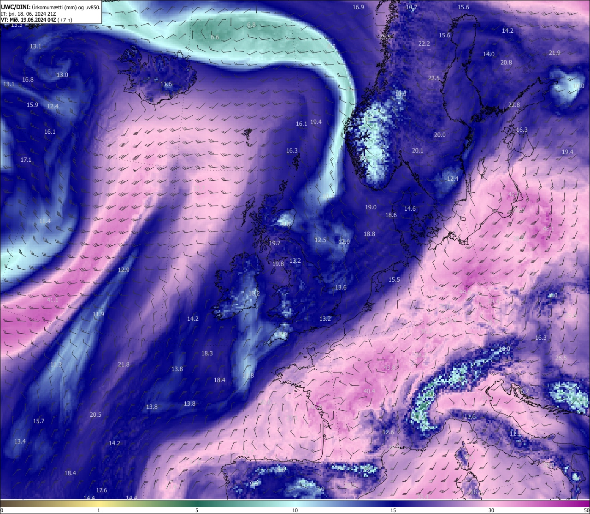Click the 6.6 value in the dry band

click(215, 37)
